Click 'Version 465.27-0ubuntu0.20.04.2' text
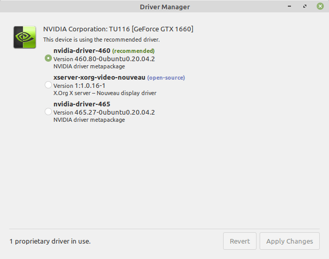The height and width of the screenshot is (259, 329). [104, 113]
